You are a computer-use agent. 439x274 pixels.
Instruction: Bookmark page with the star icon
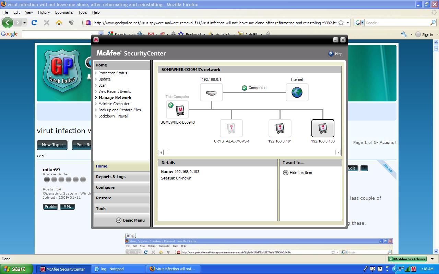(341, 23)
